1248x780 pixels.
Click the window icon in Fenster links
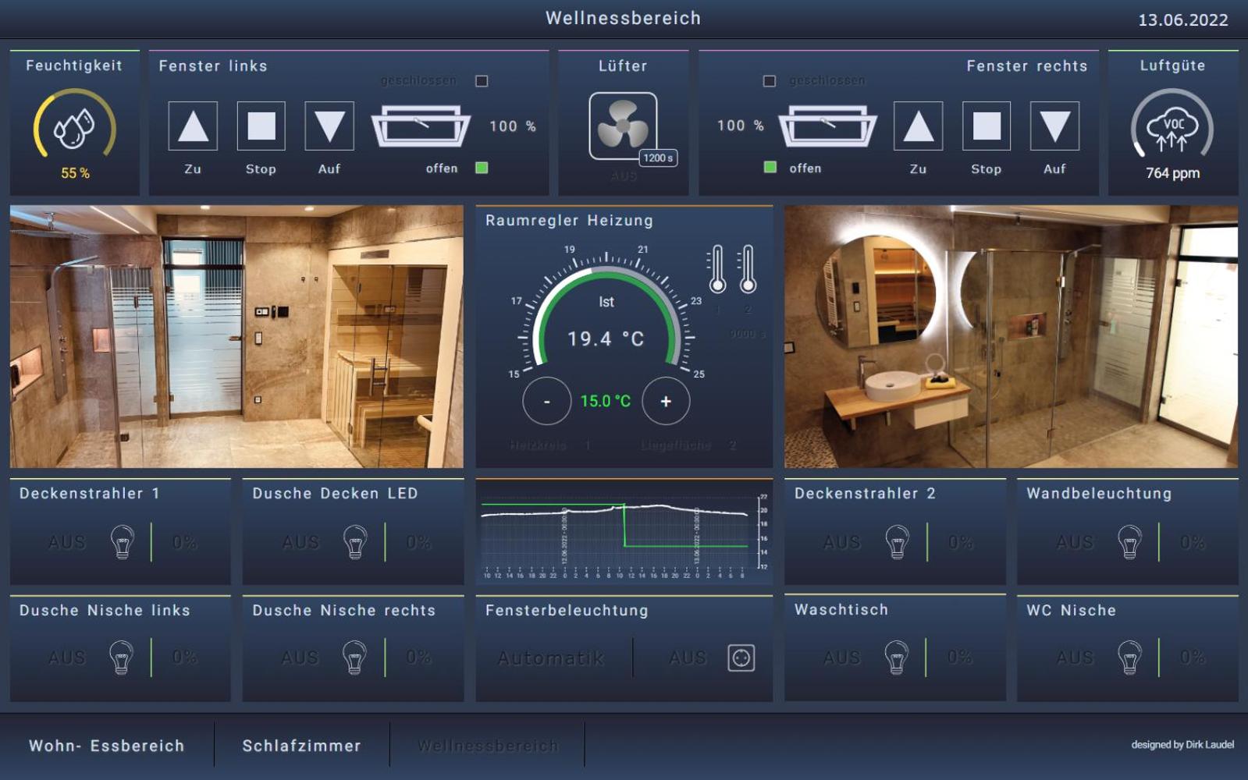coord(421,126)
